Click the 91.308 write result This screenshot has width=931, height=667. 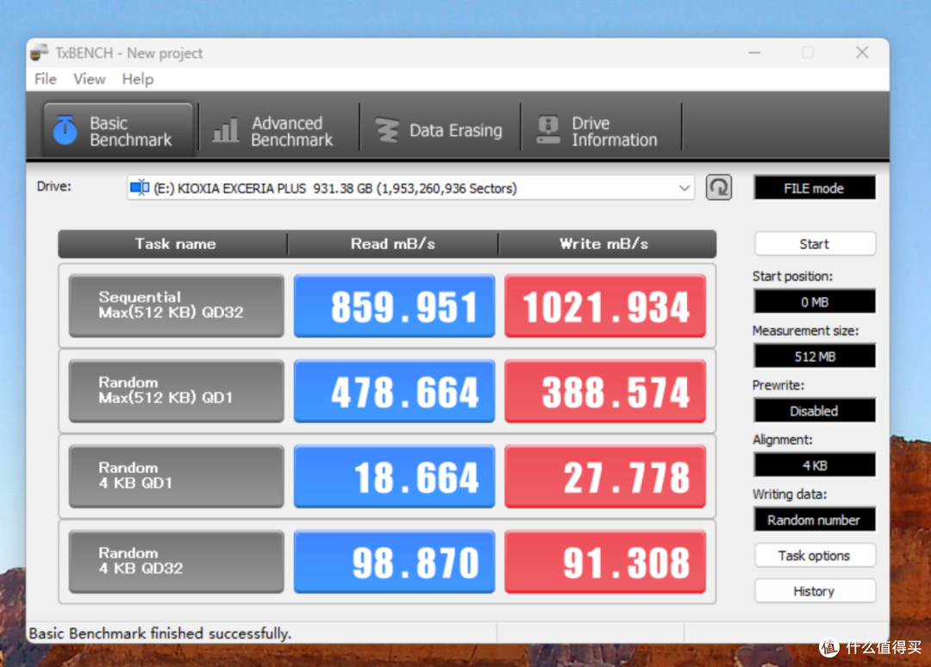pyautogui.click(x=605, y=562)
